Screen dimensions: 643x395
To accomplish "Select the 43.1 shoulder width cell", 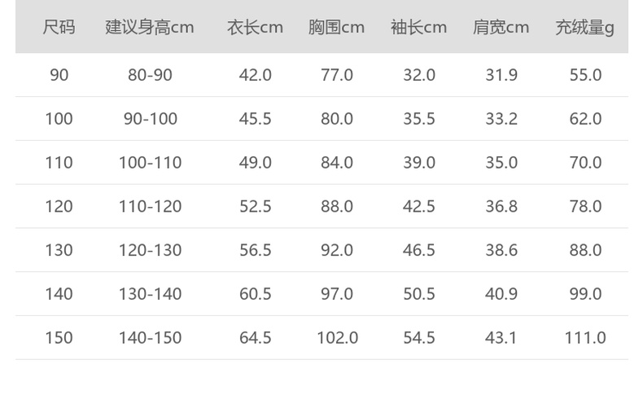I will pos(501,338).
